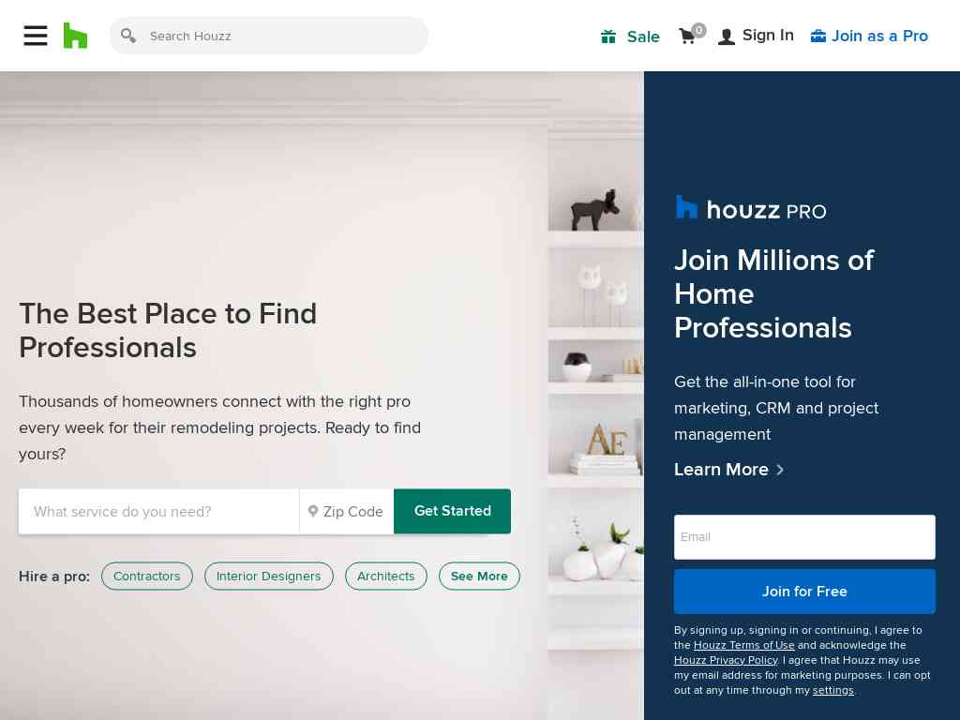Click the Email input field
This screenshot has width=960, height=720.
804,537
